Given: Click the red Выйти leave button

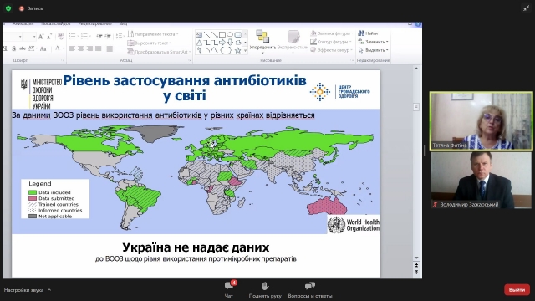Looking at the screenshot, I should click(517, 290).
